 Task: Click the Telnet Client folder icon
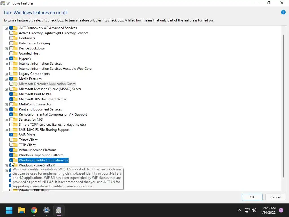click(x=15, y=140)
